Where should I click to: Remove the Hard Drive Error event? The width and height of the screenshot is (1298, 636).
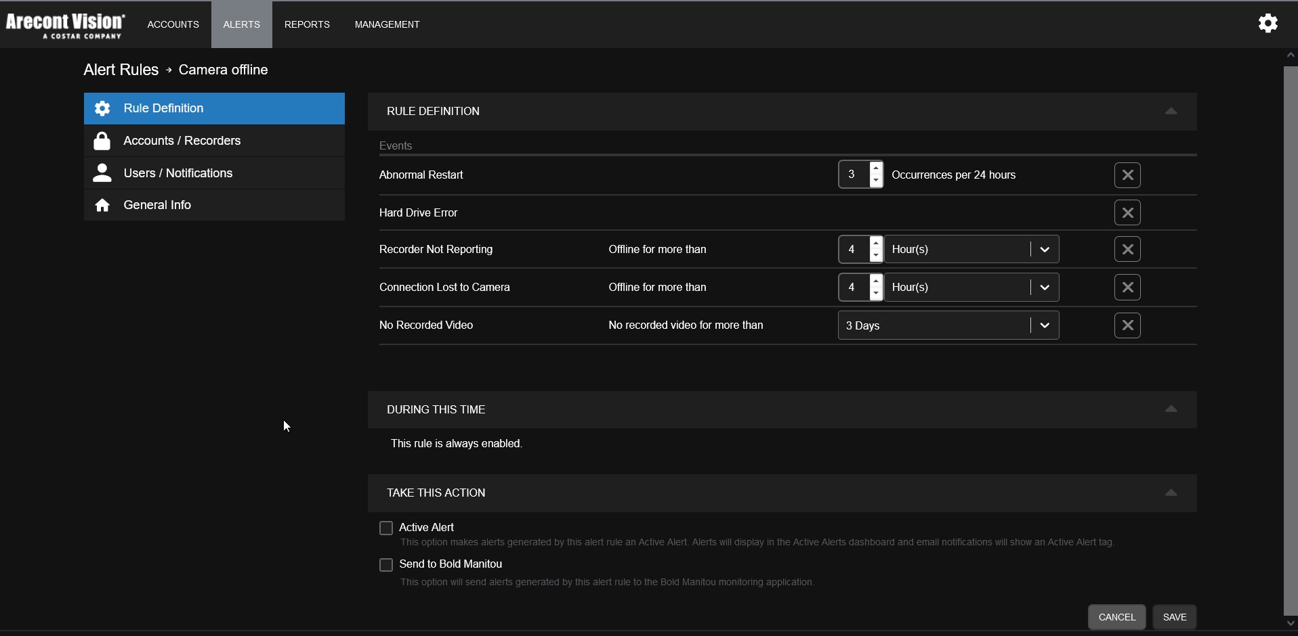pyautogui.click(x=1128, y=213)
